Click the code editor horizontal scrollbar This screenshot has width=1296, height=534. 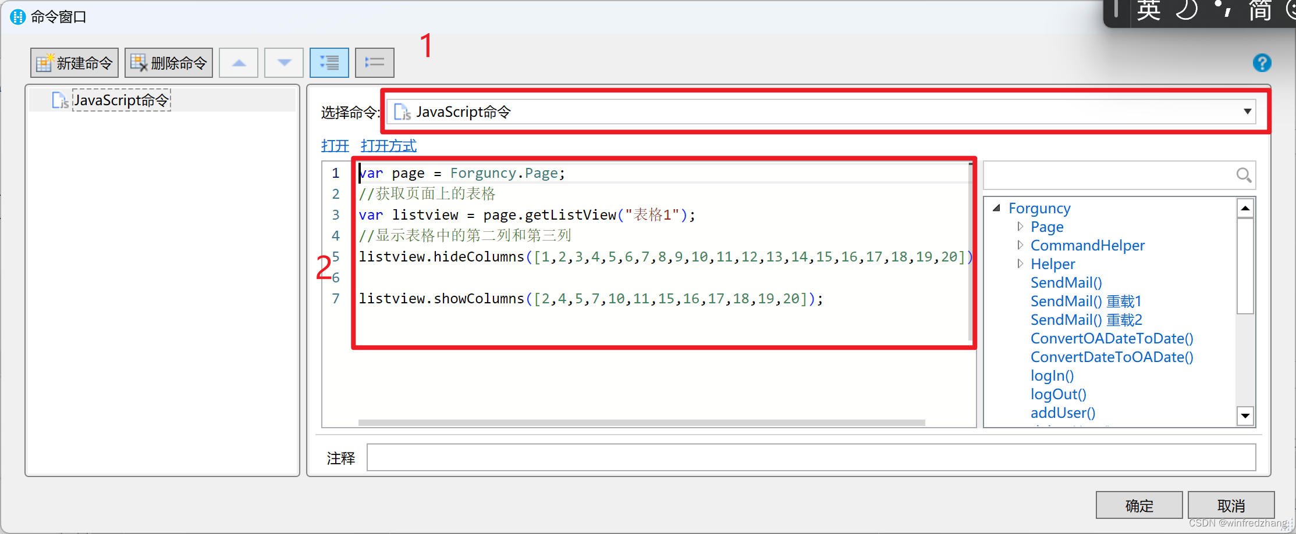pos(641,422)
